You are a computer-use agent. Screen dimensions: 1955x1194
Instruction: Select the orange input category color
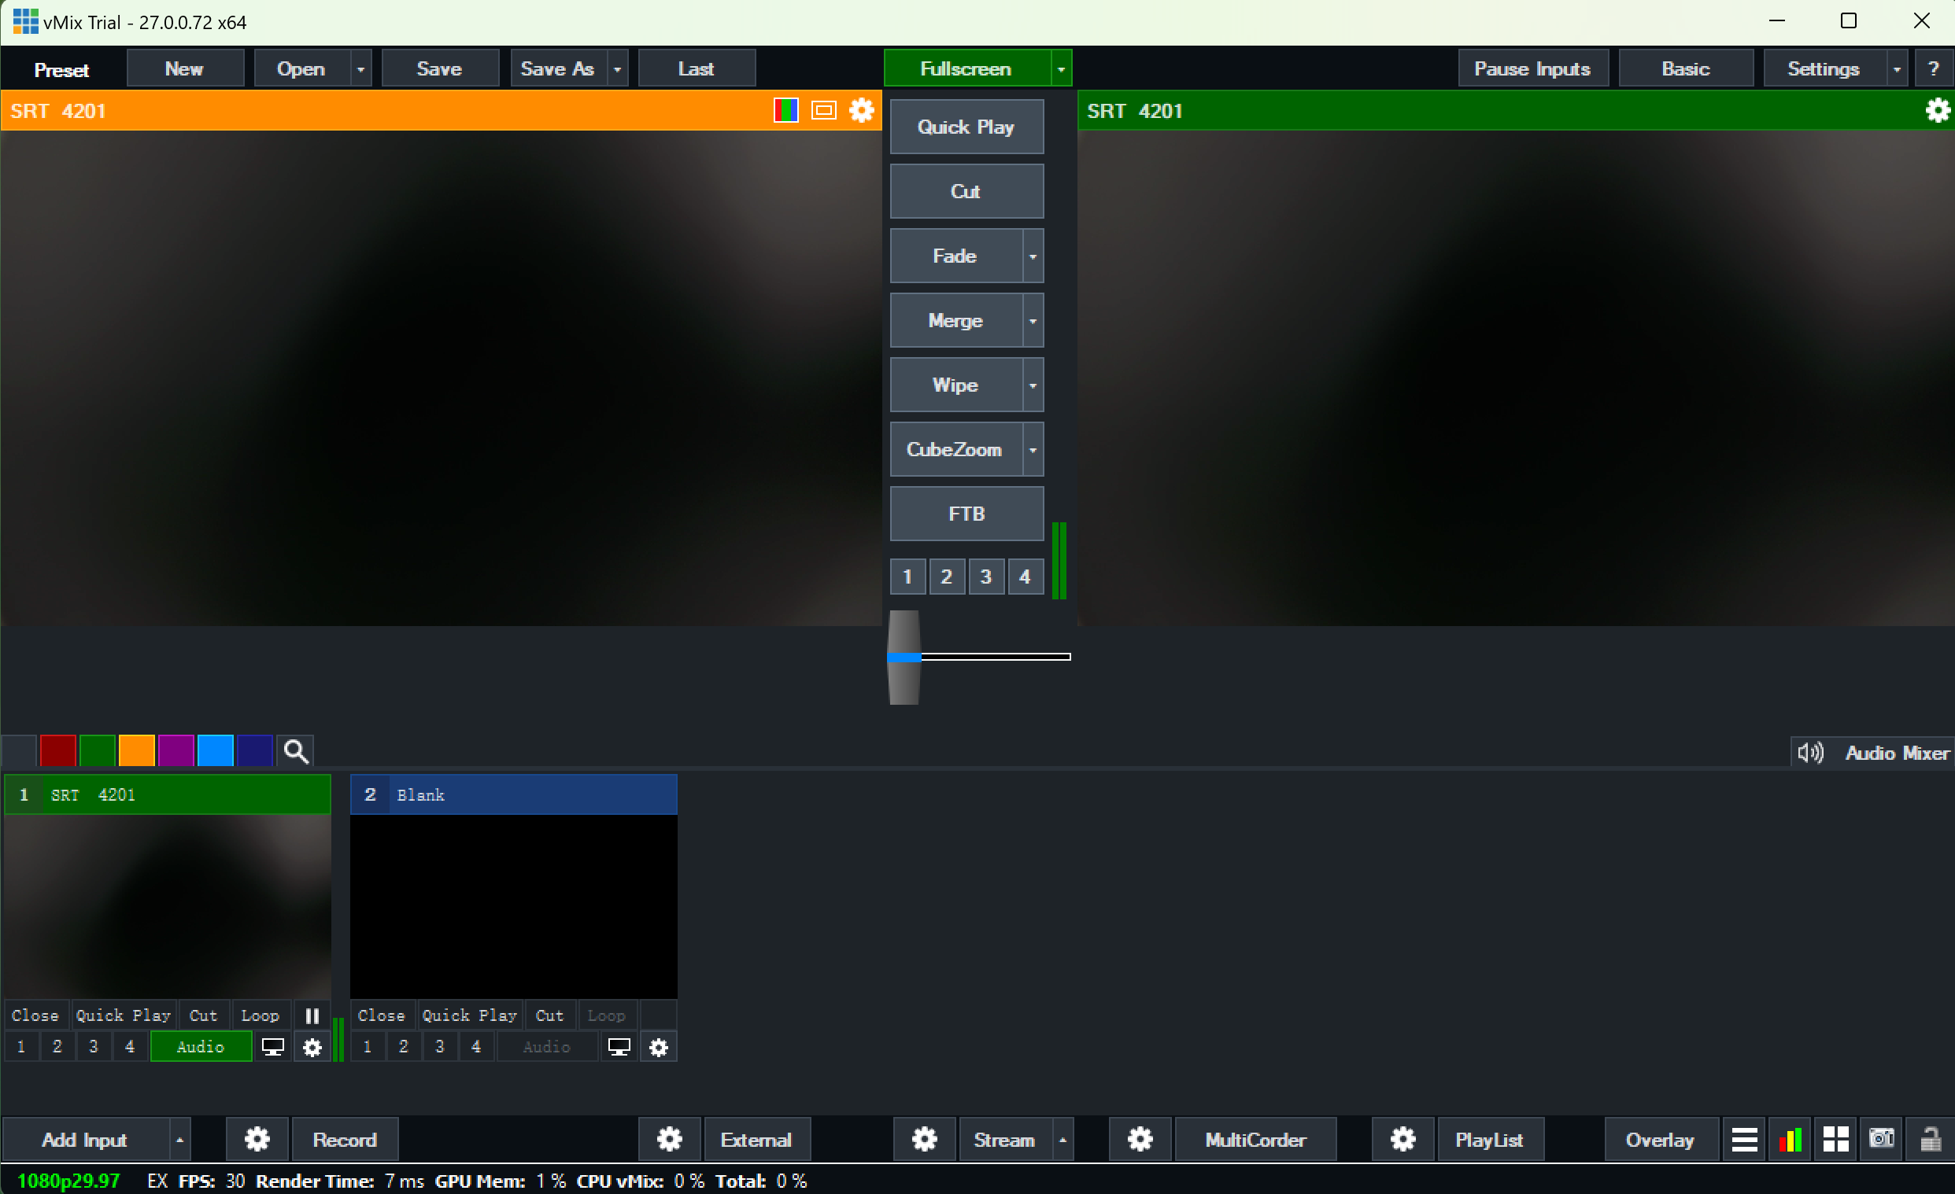(x=136, y=751)
